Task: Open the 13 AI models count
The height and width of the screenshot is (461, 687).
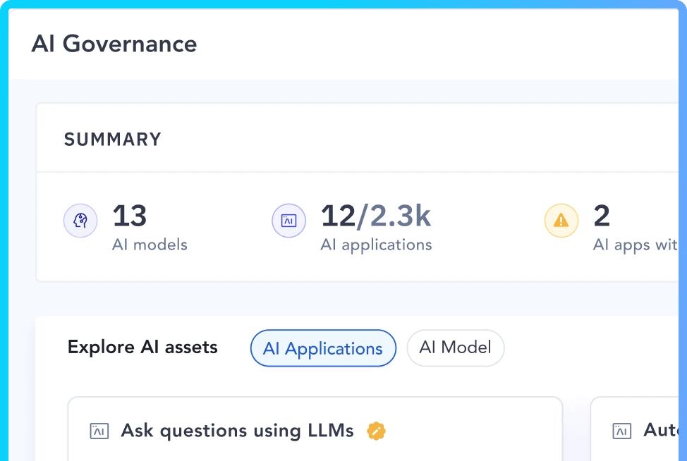Action: (x=130, y=216)
